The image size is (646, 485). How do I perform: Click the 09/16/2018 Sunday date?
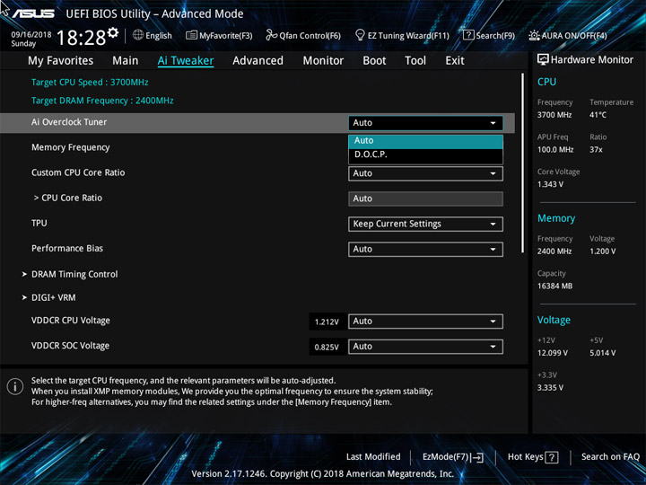click(31, 39)
